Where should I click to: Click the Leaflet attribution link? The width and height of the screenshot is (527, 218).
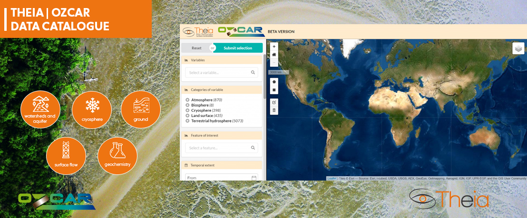pyautogui.click(x=332, y=179)
